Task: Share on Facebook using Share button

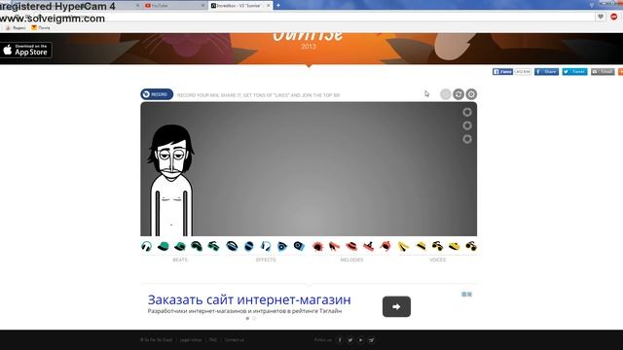Action: (547, 71)
